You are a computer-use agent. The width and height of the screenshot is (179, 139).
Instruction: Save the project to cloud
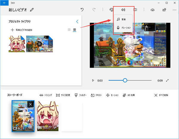pyautogui.click(x=152, y=10)
